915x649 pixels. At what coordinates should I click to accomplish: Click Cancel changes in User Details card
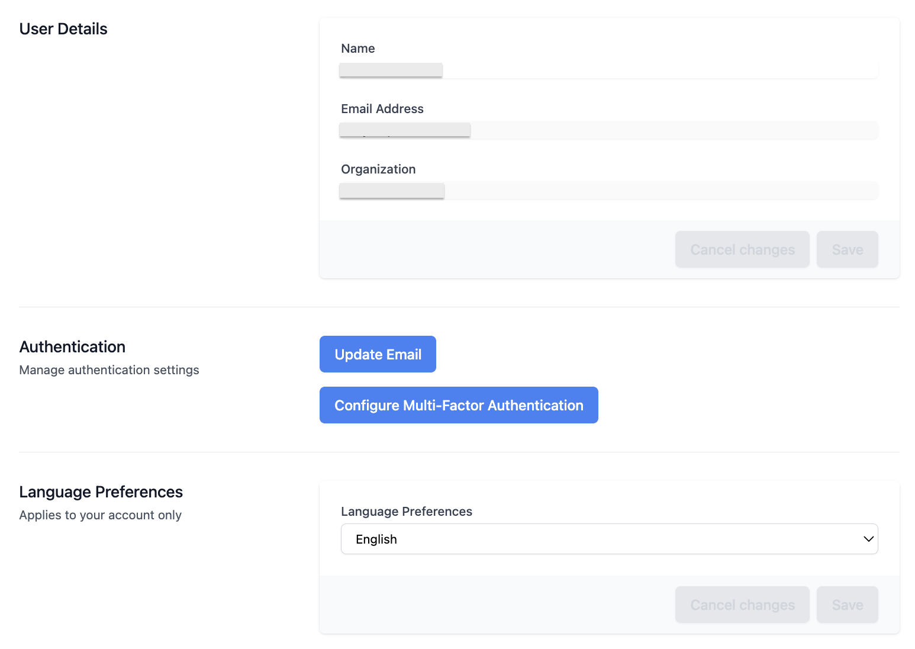click(742, 249)
